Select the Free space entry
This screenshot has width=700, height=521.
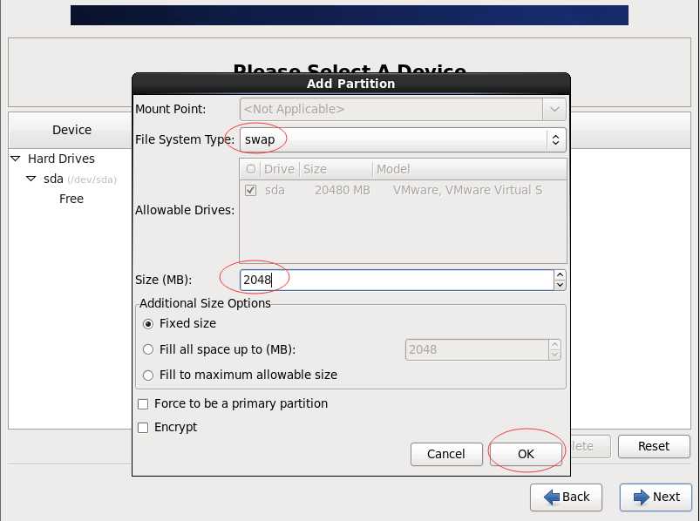tap(71, 199)
